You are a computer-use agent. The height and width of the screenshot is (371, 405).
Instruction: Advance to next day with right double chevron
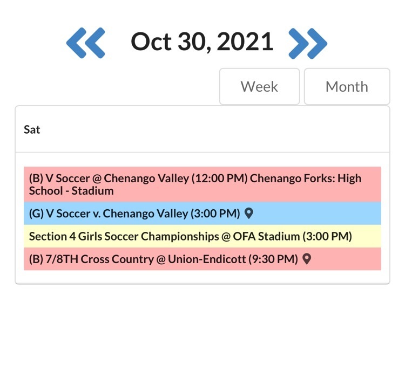point(308,43)
